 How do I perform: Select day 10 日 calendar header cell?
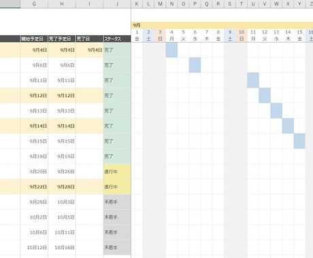tap(242, 35)
